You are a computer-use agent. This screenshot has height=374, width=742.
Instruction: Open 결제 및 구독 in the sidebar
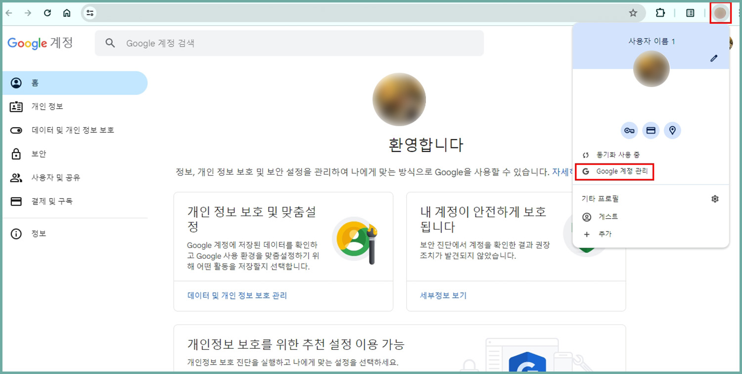[75, 201]
